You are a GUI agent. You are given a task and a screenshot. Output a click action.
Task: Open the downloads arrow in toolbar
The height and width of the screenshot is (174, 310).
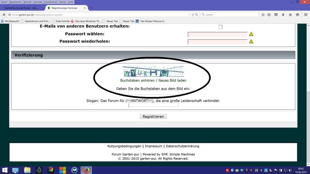[x=283, y=15]
